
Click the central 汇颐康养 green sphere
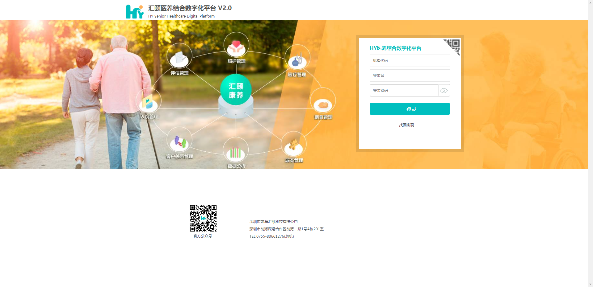pos(236,90)
